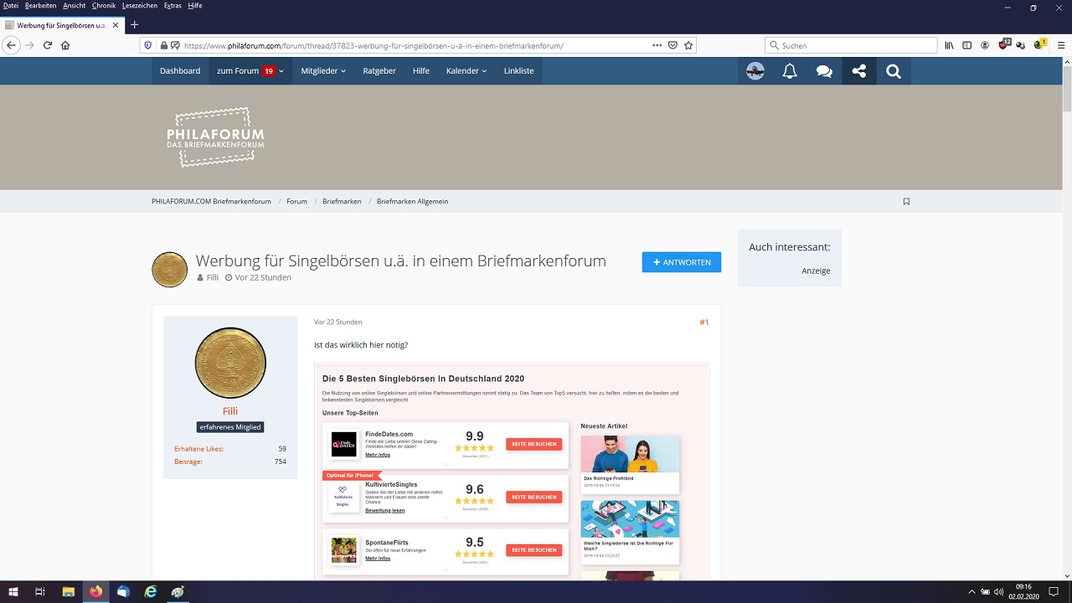Expand the 'zum Forum' dropdown
This screenshot has width=1072, height=603.
250,71
